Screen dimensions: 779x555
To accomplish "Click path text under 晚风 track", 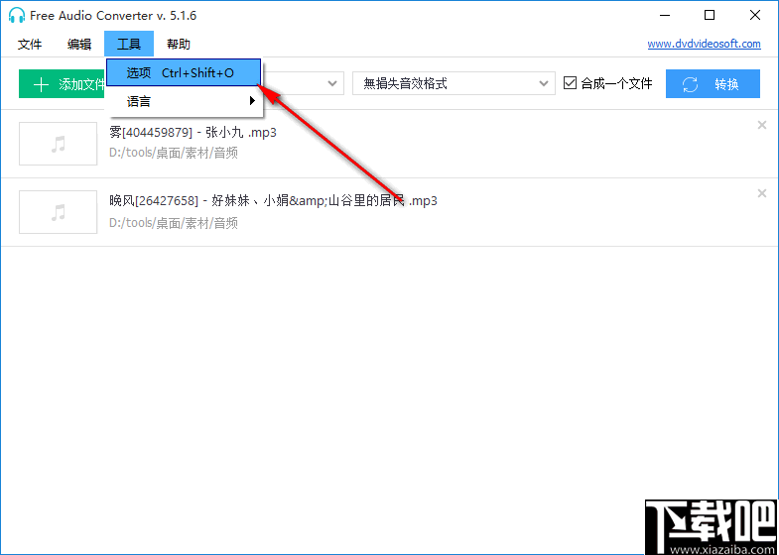I will (174, 223).
